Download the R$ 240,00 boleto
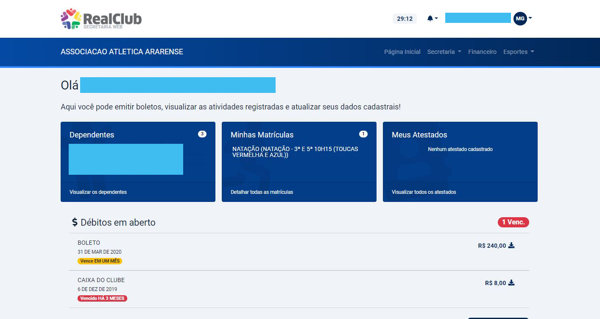 pos(511,245)
